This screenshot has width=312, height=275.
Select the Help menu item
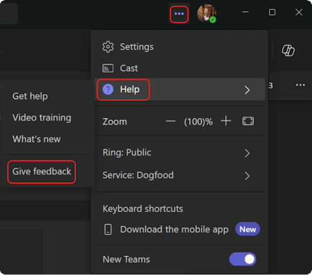[x=180, y=90]
